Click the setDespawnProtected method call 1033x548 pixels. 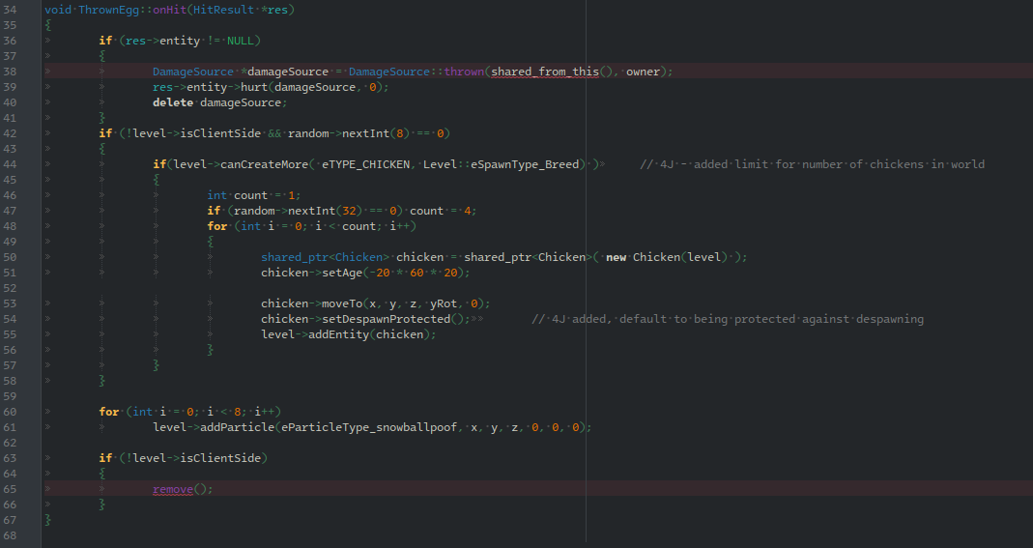point(387,320)
